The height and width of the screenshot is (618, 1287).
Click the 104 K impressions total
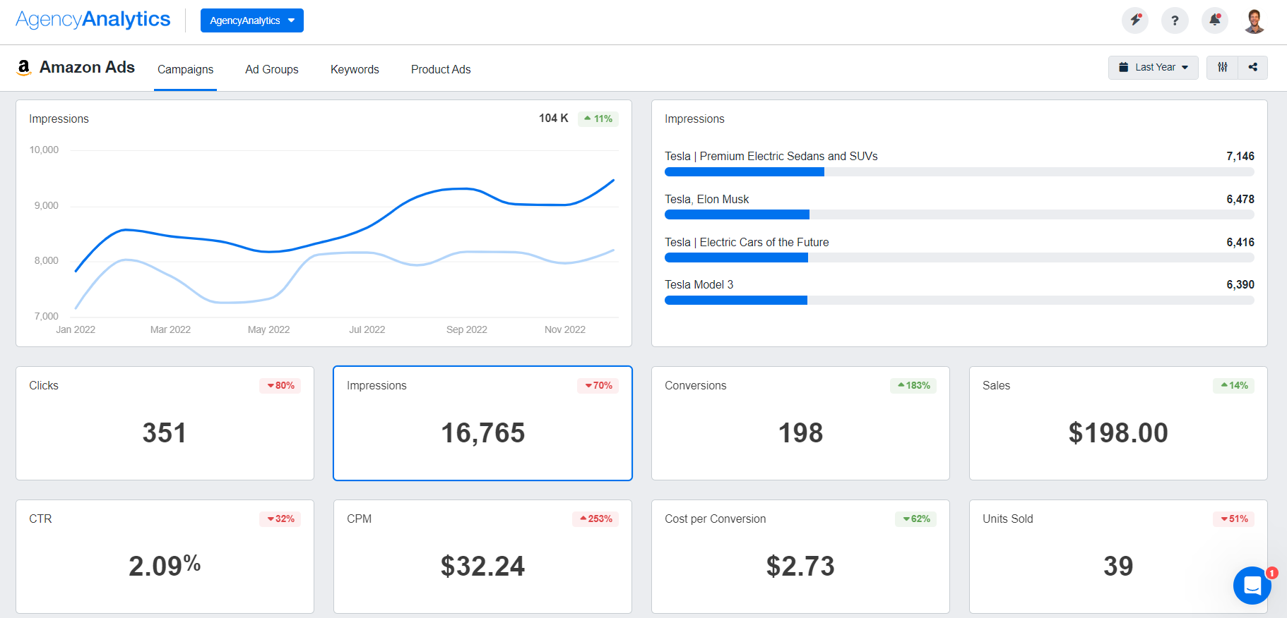point(554,118)
